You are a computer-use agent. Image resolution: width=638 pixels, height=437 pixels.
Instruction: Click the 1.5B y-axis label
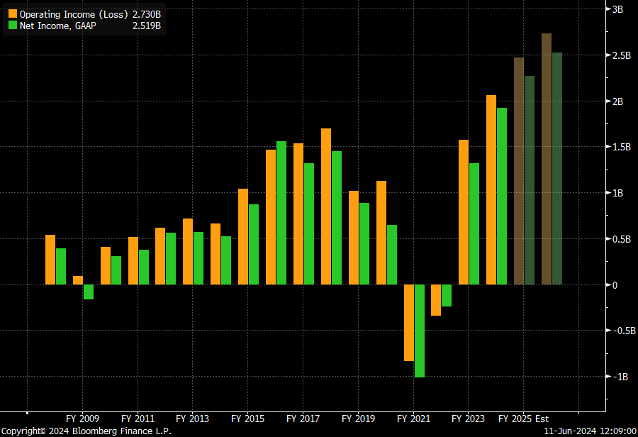coord(622,147)
